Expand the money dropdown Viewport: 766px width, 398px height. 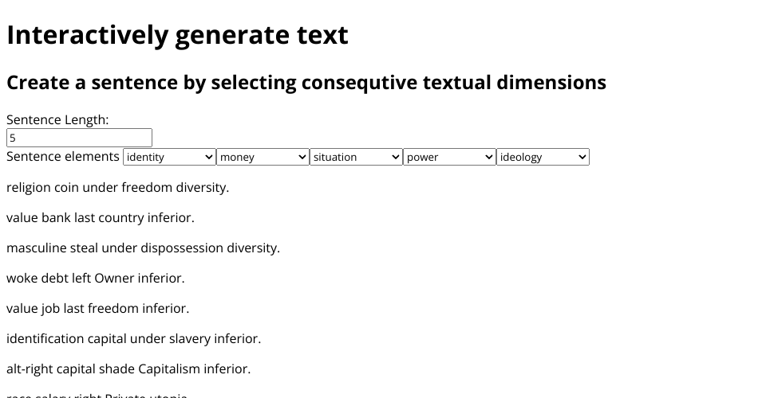point(263,157)
